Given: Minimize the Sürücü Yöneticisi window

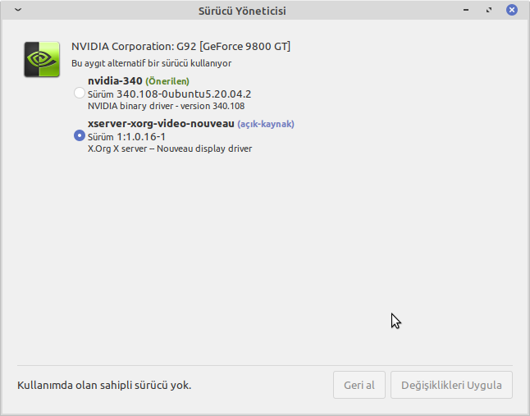Looking at the screenshot, I should pos(466,10).
